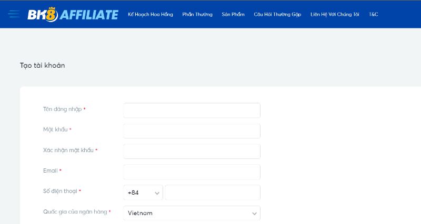
Task: Click the BK8 Affiliate logo
Action: click(73, 15)
